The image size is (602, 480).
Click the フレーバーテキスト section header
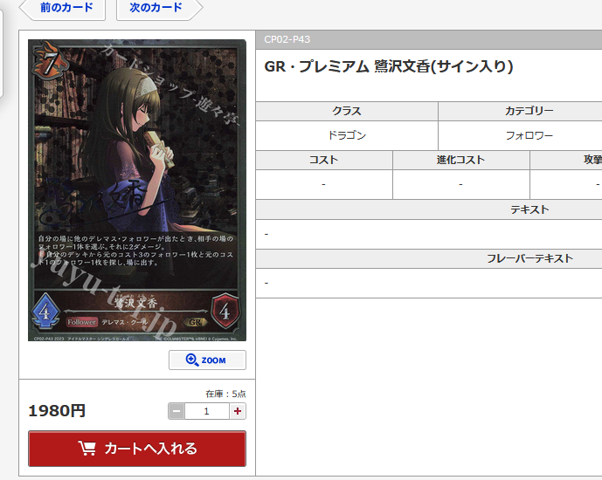point(529,258)
